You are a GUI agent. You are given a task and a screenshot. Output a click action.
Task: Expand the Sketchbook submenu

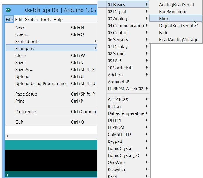point(27,42)
